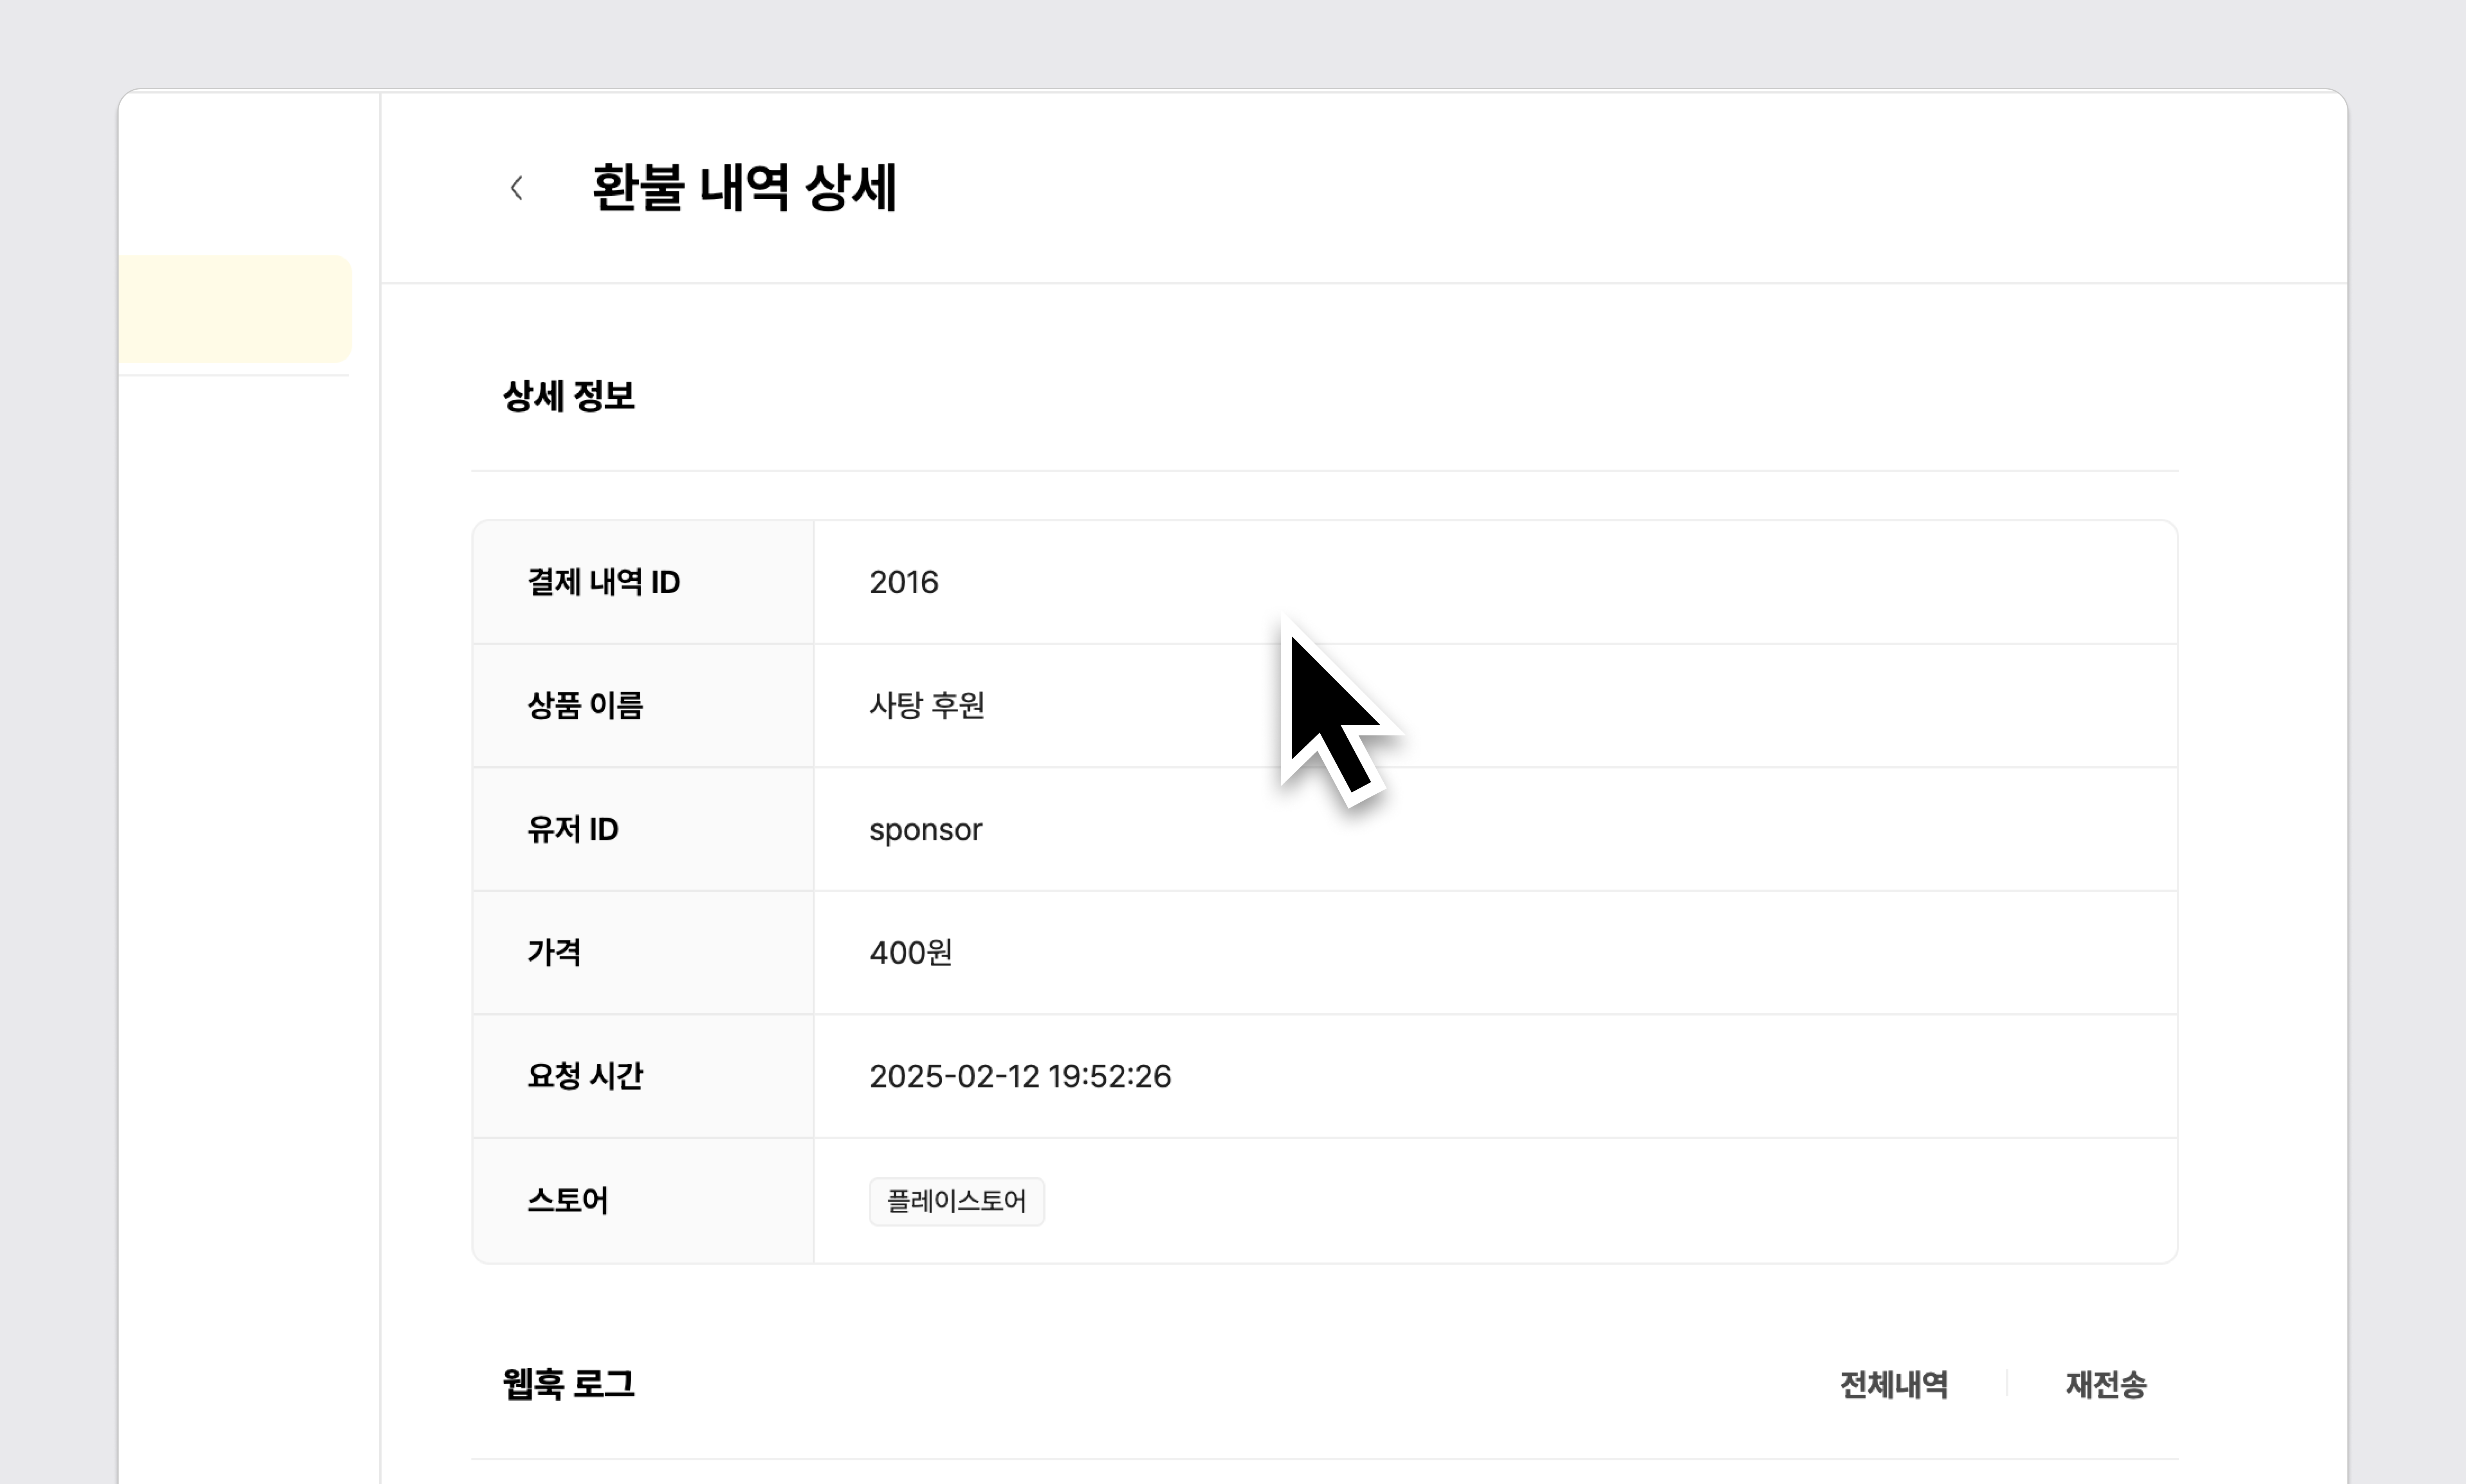Click the 환불 내역 상세 page title
This screenshot has height=1484, width=2466.
click(x=744, y=188)
